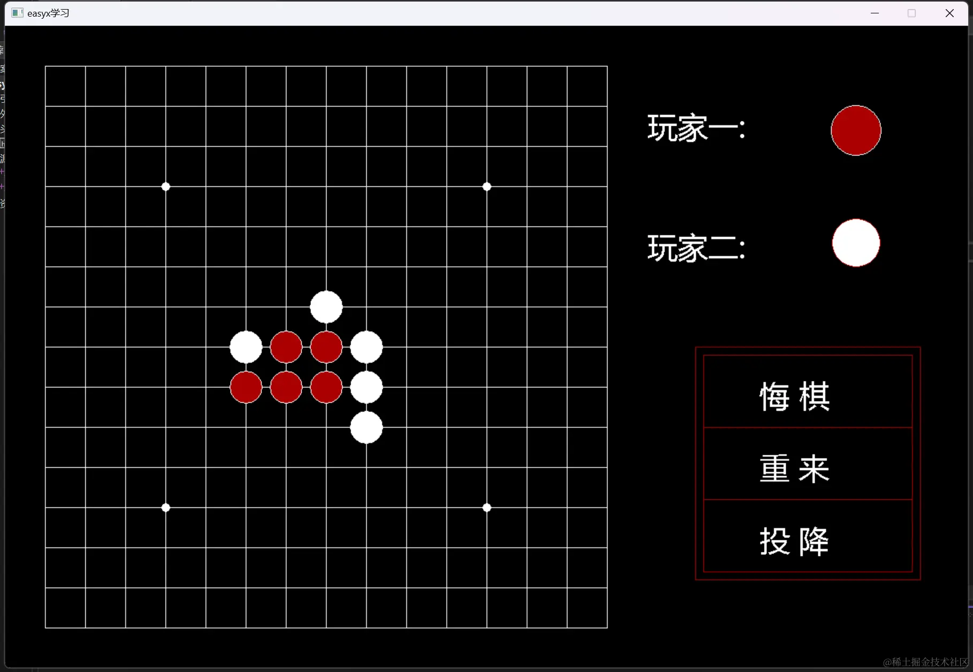Click the white stone left of the red row
The height and width of the screenshot is (672, 973).
pyautogui.click(x=246, y=347)
